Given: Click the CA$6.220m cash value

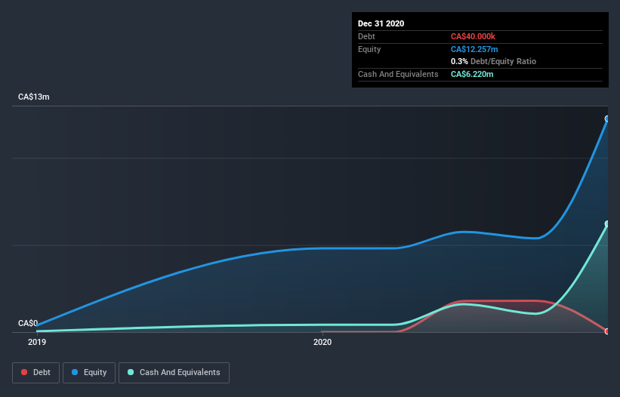Looking at the screenshot, I should 472,74.
